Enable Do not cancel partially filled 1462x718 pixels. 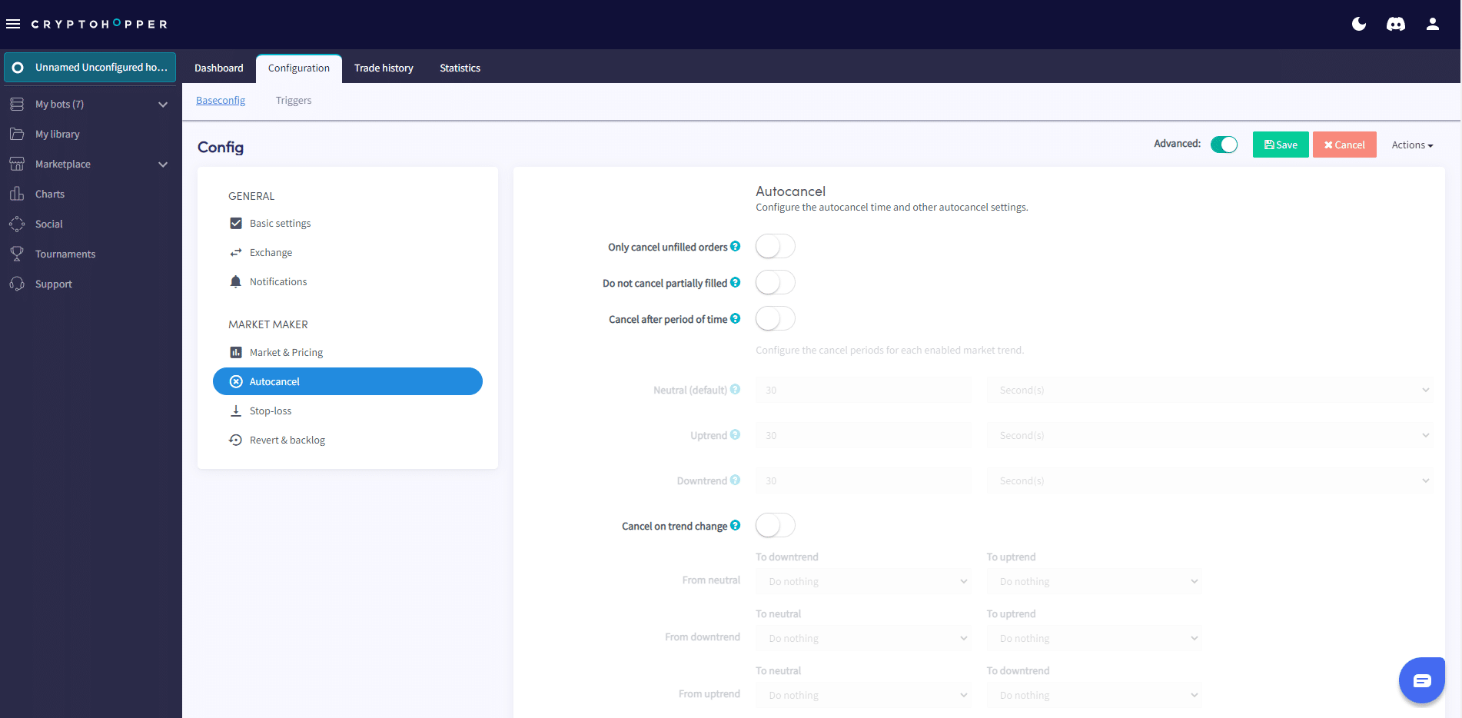tap(775, 283)
